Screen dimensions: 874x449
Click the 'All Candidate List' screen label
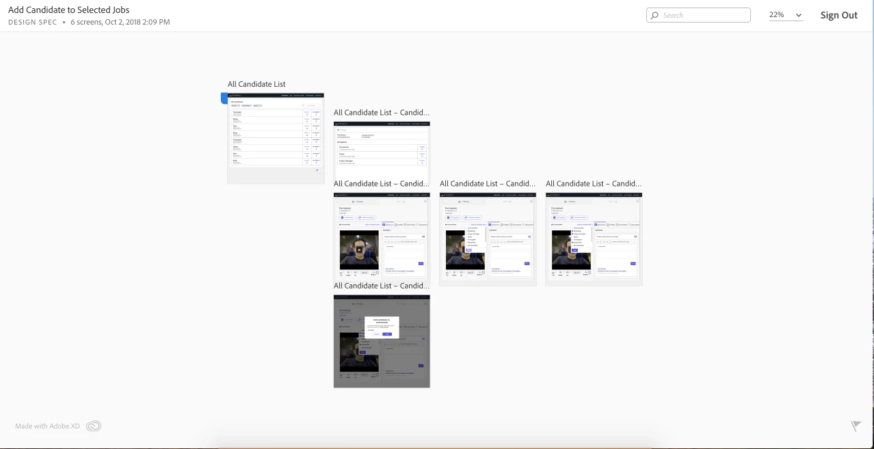coord(256,84)
